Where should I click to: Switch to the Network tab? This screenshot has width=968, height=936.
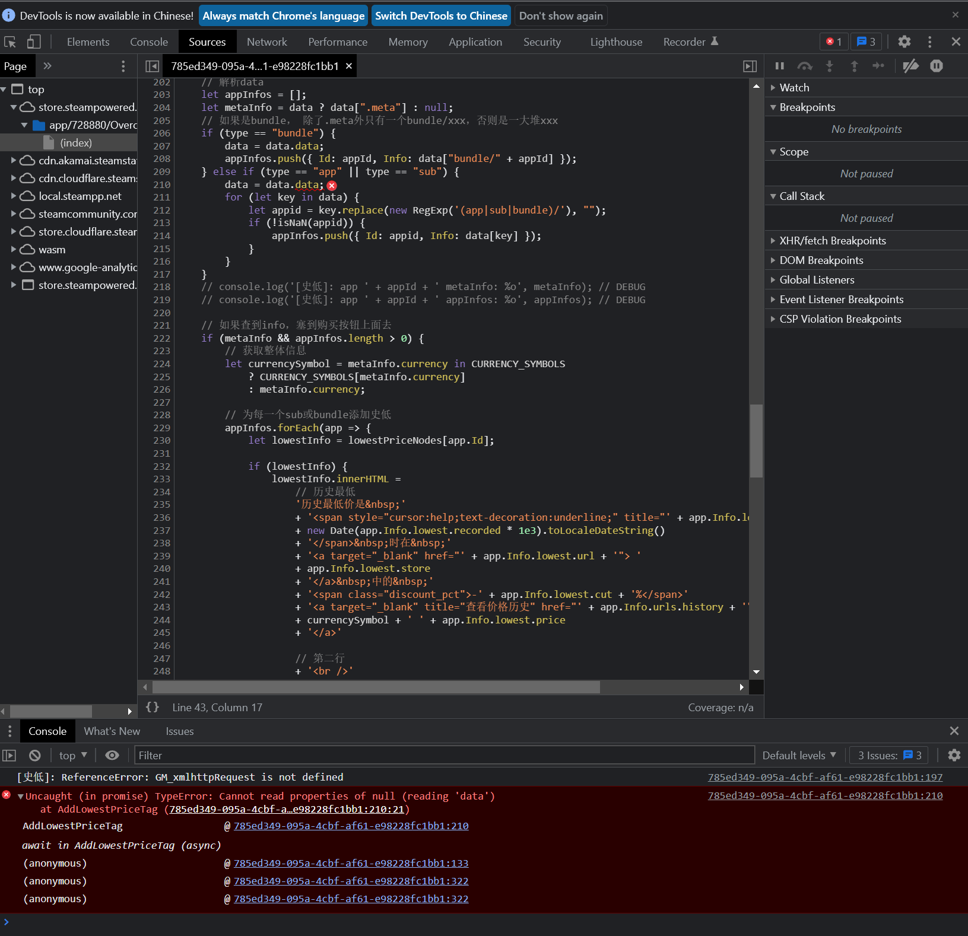pos(267,42)
